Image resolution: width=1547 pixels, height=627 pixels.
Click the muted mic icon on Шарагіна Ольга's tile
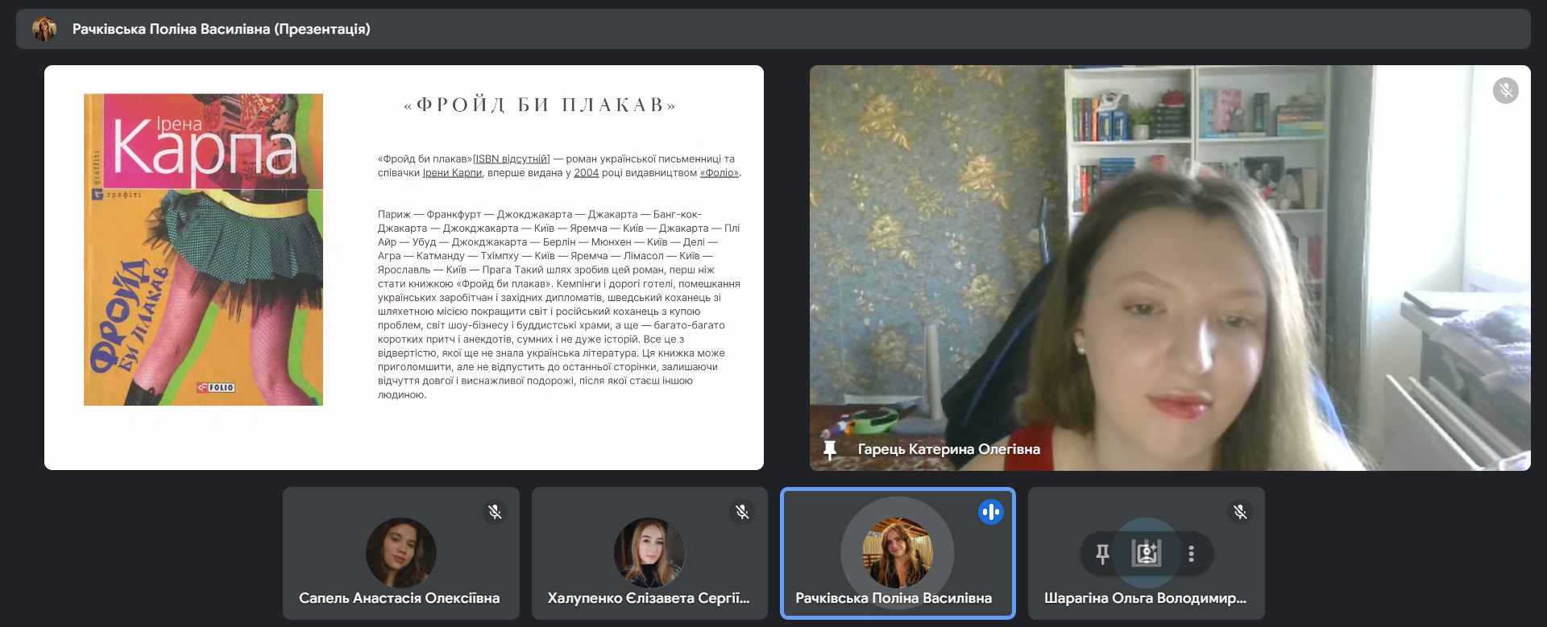(1240, 511)
